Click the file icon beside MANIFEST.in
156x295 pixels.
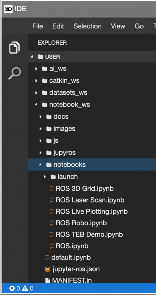pos(47,281)
